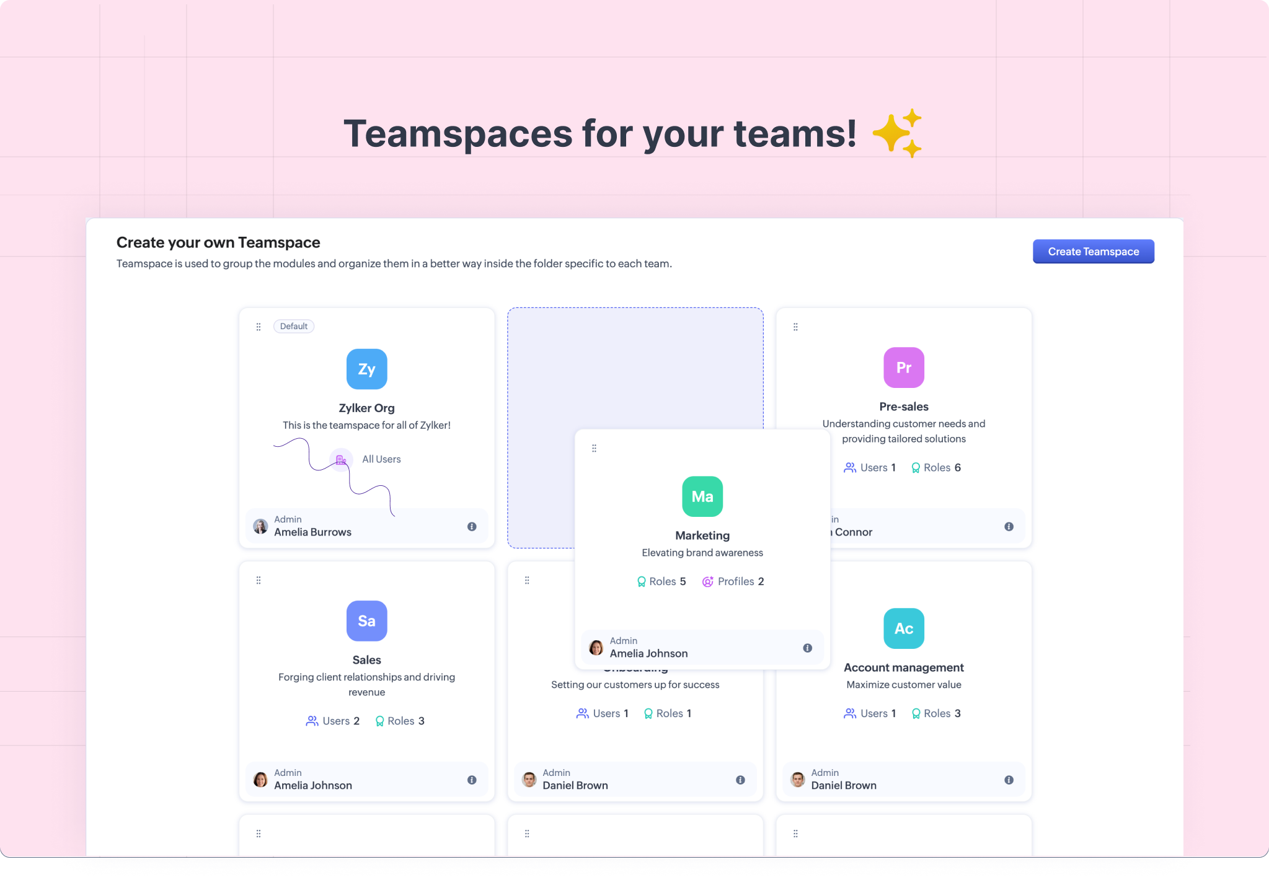
Task: Click info icon on Pre-sales card
Action: click(x=1009, y=527)
